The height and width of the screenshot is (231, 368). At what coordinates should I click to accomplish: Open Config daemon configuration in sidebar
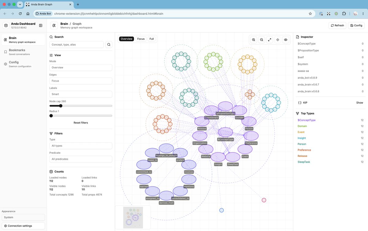click(x=23, y=64)
